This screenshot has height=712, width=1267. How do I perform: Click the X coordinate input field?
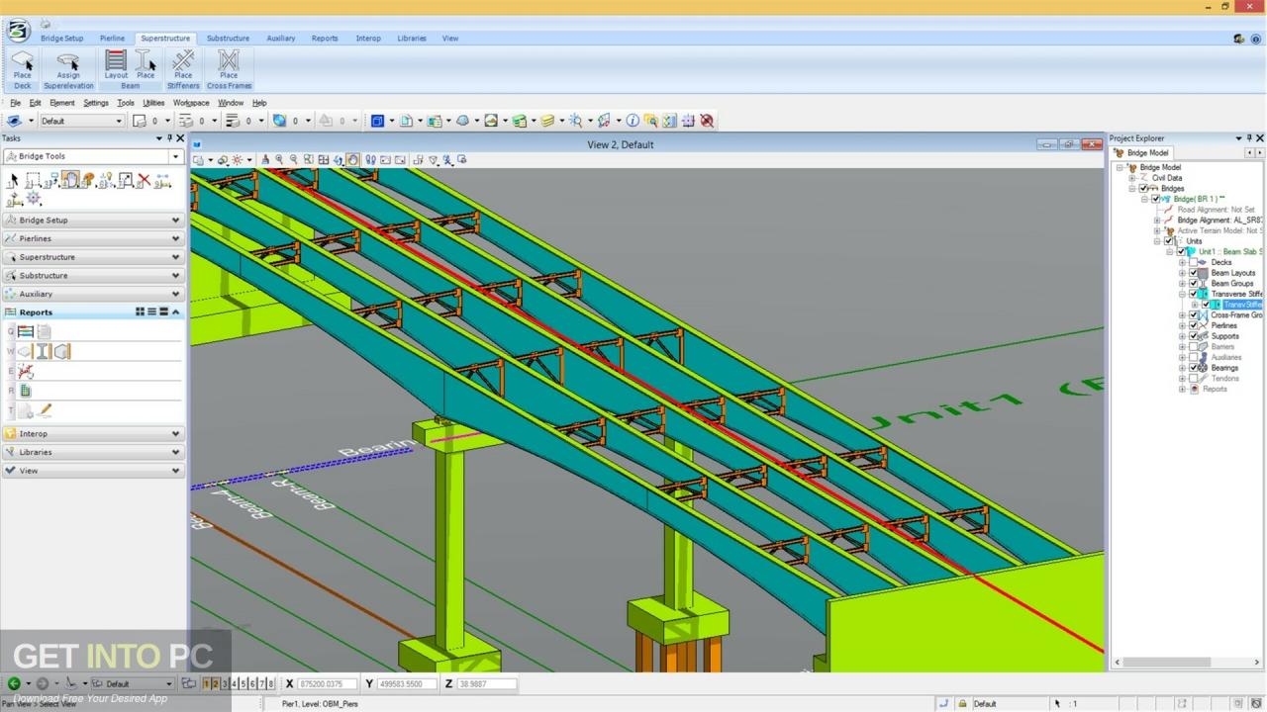click(326, 683)
